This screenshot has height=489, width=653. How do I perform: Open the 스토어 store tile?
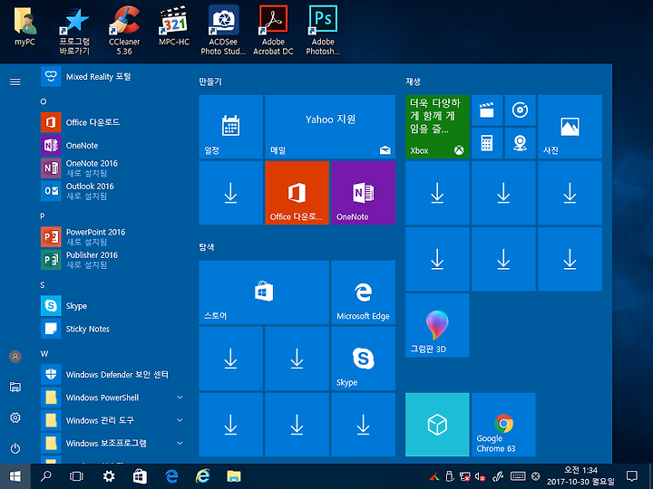[264, 292]
